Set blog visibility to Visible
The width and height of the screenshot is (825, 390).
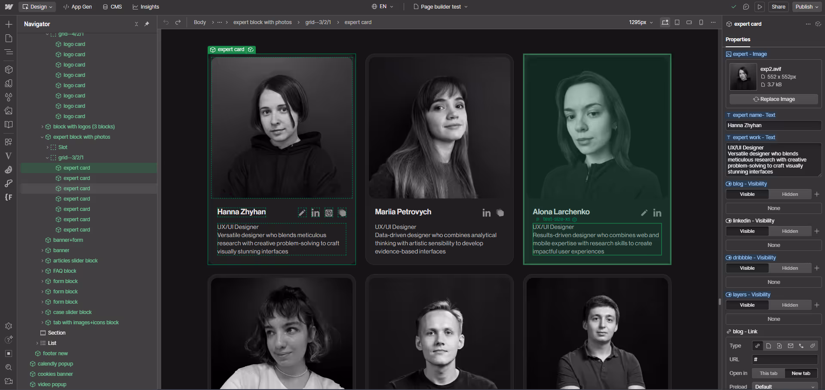click(x=747, y=194)
